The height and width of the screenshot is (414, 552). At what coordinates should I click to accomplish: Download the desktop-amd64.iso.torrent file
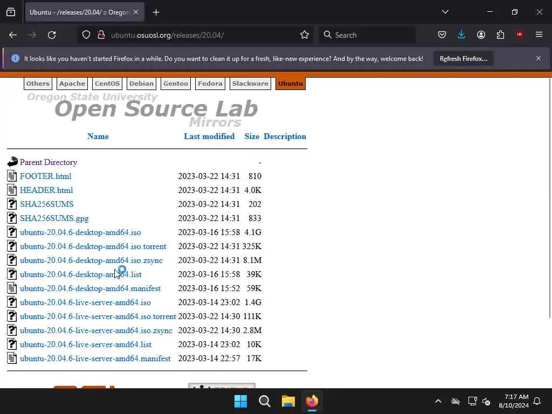(x=93, y=246)
